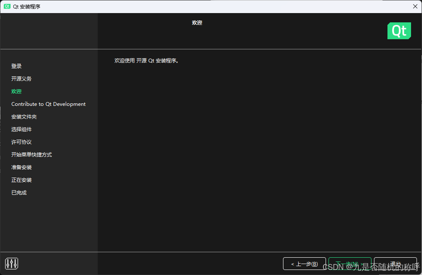The width and height of the screenshot is (422, 275).
Task: Click the 欢迎使用 开源 Qt 安装程序 message
Action: (147, 61)
